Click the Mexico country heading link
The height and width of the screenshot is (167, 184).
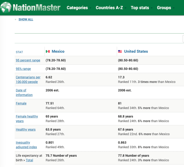click(58, 51)
